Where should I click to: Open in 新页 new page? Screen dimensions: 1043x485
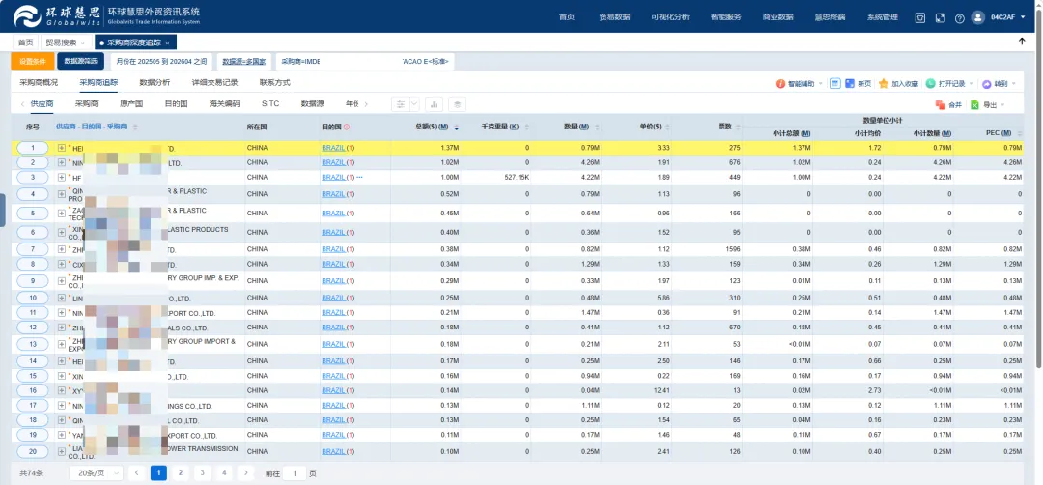[859, 84]
